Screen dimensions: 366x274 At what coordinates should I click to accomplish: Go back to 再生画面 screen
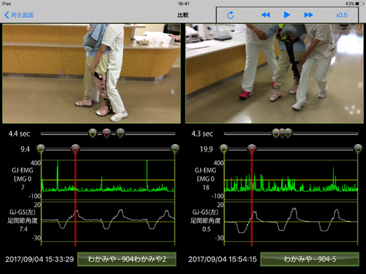tap(19, 15)
